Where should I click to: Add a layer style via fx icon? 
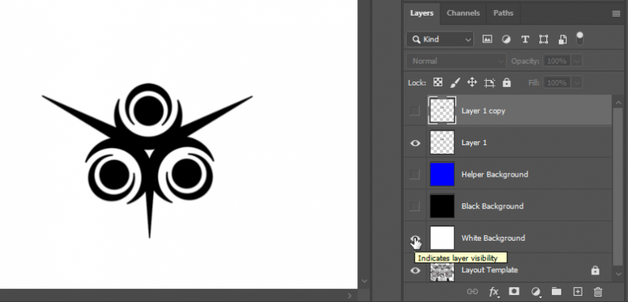tap(494, 292)
